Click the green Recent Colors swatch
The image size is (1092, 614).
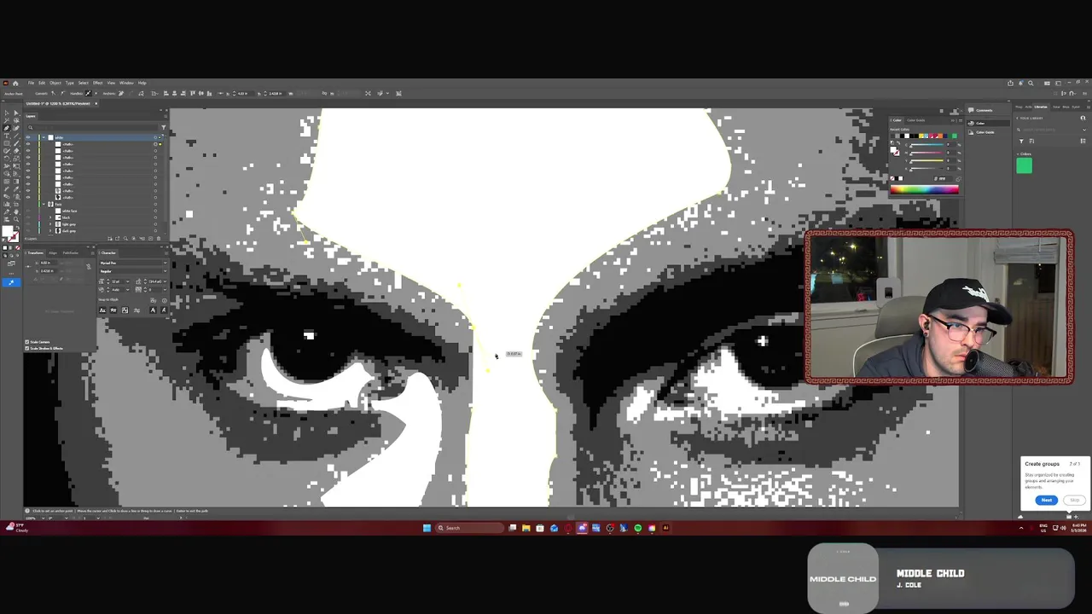955,136
